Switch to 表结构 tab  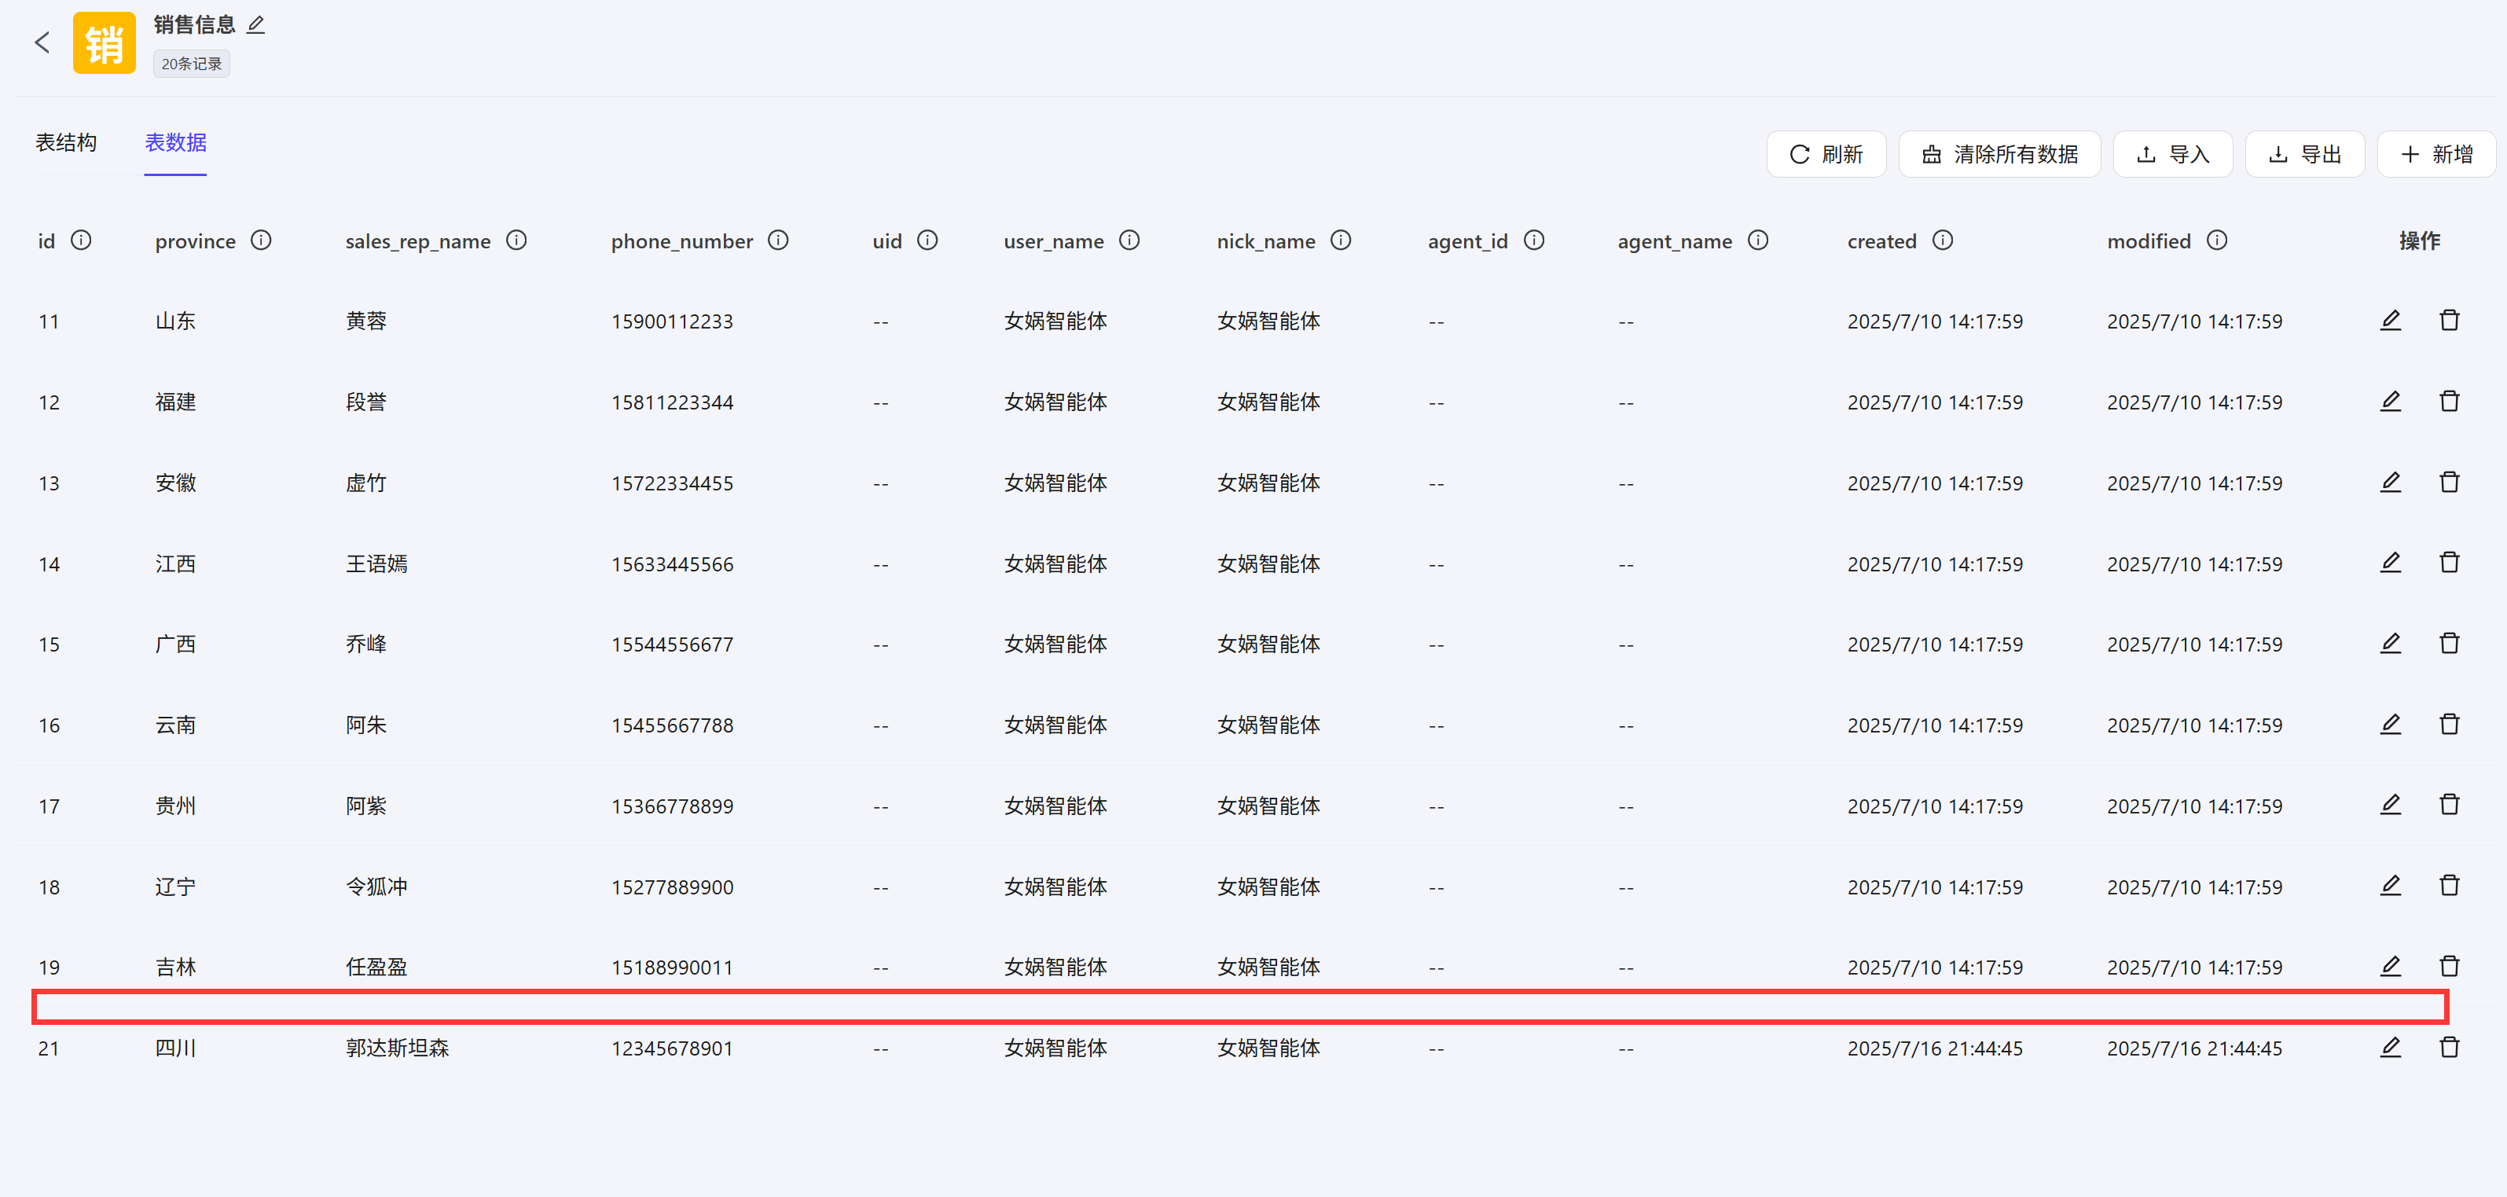pos(66,143)
